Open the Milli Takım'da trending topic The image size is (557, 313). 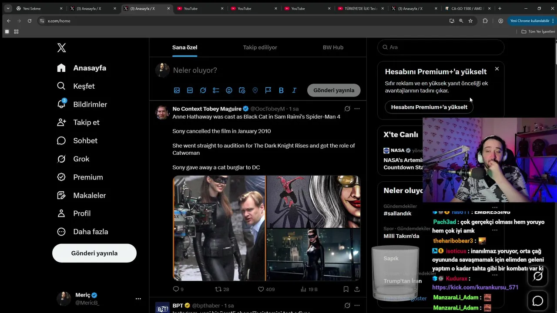[x=401, y=236]
